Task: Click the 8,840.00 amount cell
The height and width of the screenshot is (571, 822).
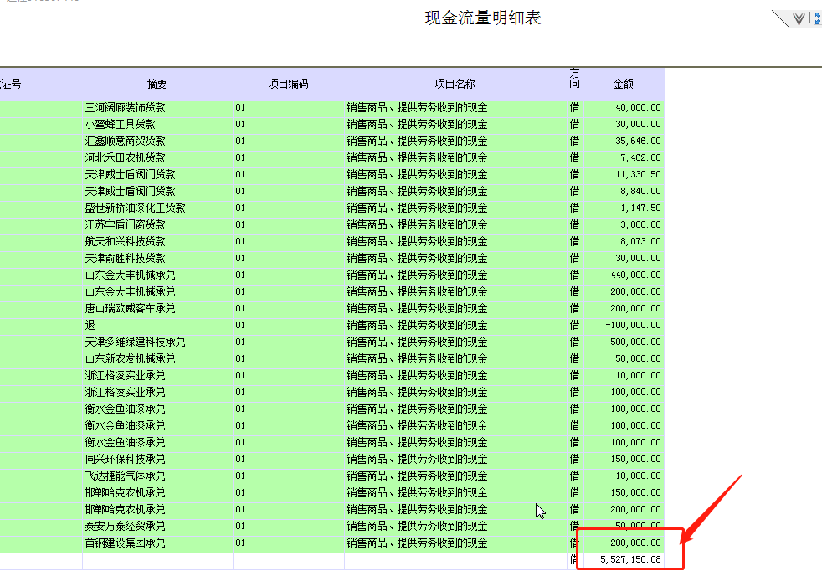Action: (624, 192)
